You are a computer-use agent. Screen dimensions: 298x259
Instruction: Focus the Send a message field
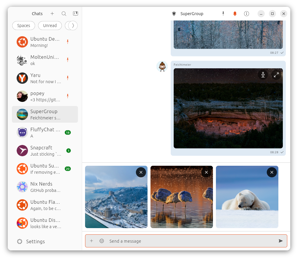(x=178, y=241)
